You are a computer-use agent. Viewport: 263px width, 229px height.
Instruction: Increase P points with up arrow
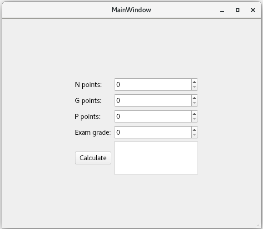coord(194,114)
